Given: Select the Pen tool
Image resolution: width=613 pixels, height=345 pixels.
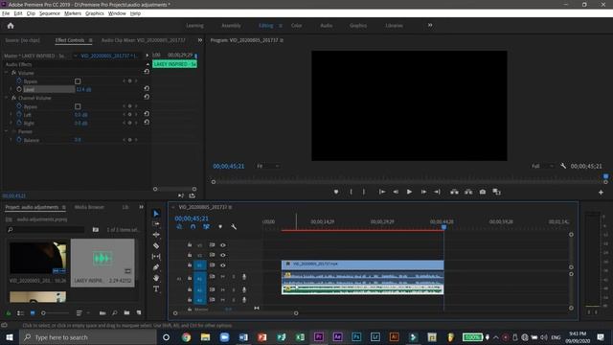Looking at the screenshot, I should (156, 267).
